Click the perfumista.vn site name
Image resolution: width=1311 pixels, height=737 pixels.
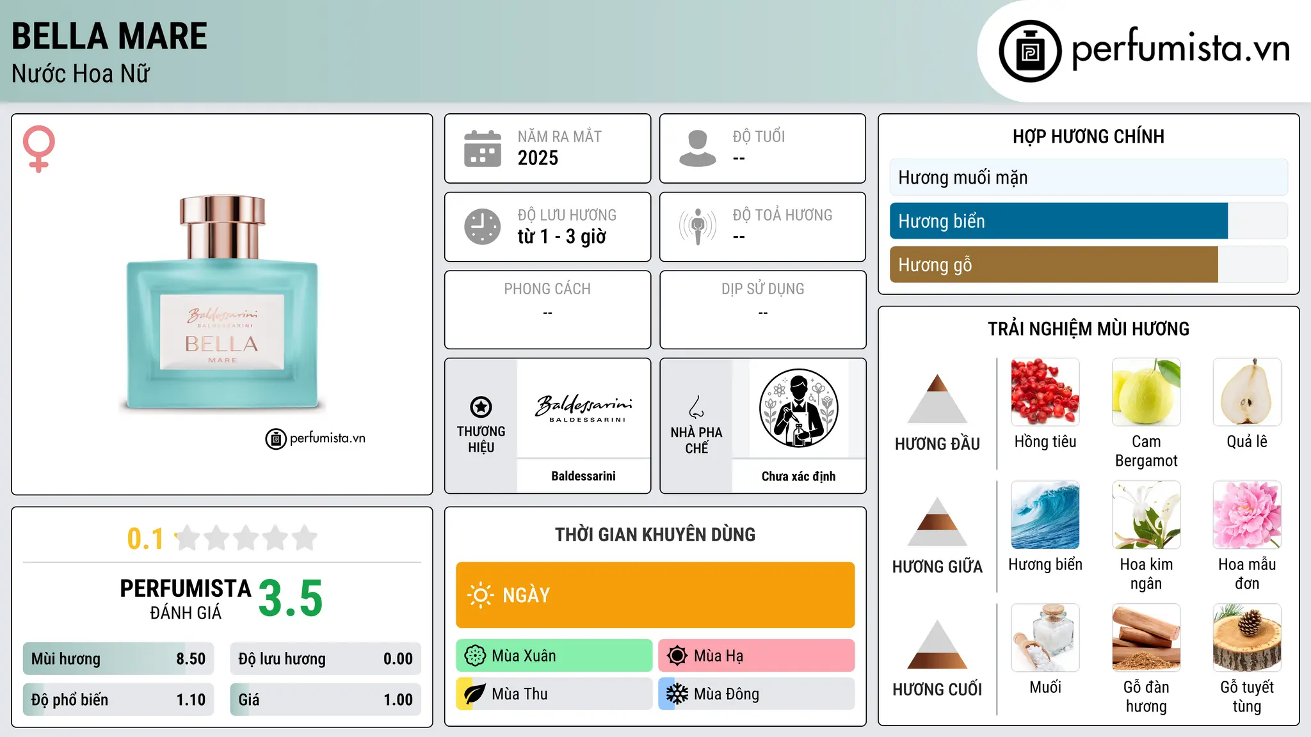(x=1181, y=49)
